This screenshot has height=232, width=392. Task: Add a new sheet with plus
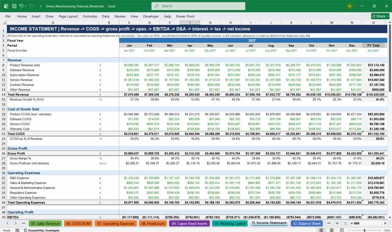[x=337, y=223]
